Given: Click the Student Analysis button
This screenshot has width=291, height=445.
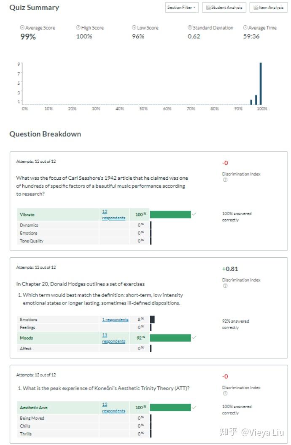Looking at the screenshot, I should click(224, 8).
